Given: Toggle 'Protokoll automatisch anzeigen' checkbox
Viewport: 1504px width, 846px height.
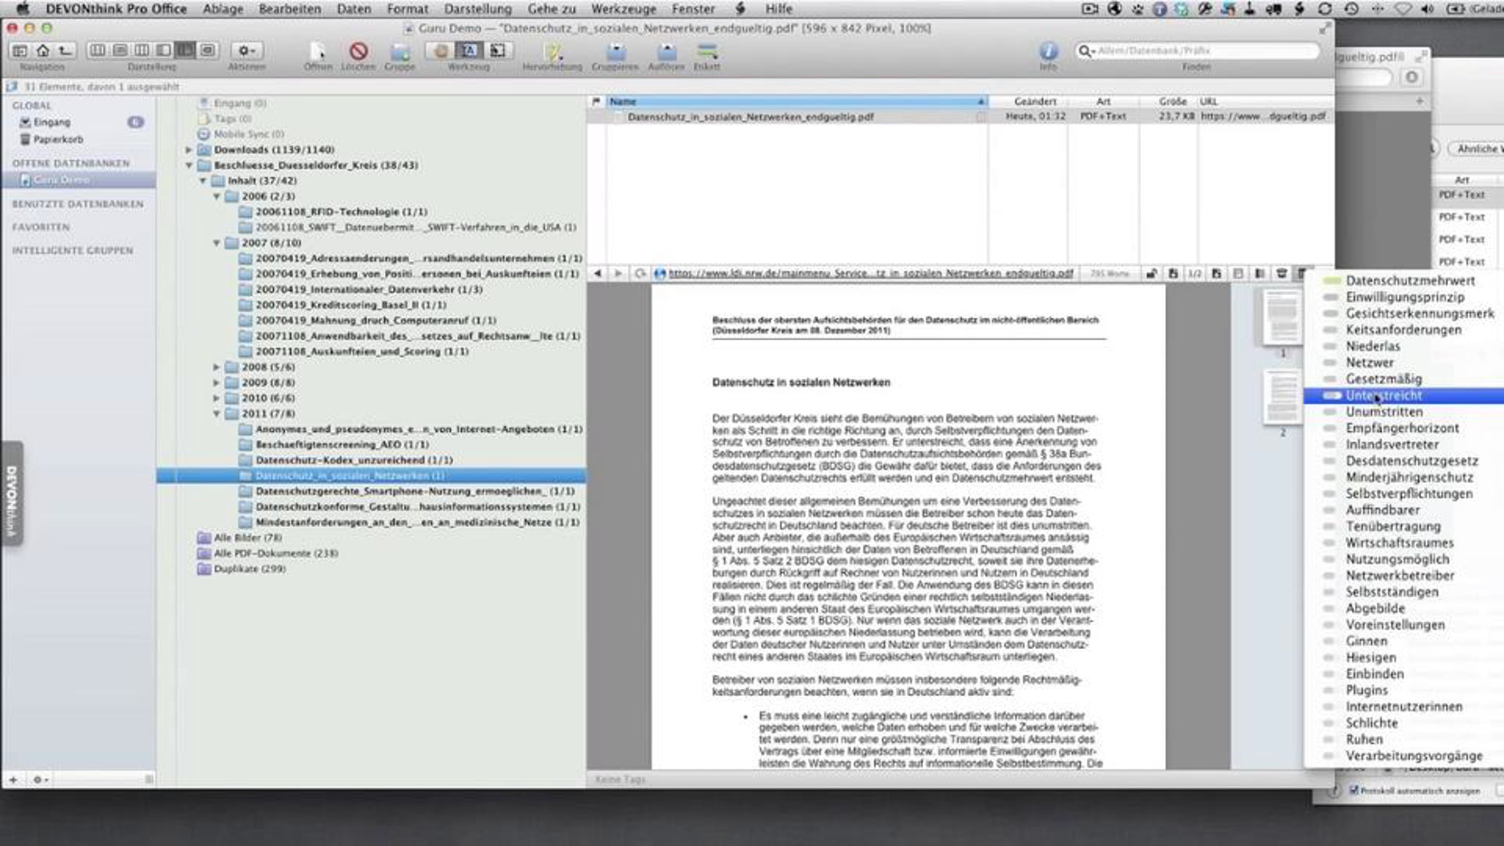Looking at the screenshot, I should tap(1354, 790).
